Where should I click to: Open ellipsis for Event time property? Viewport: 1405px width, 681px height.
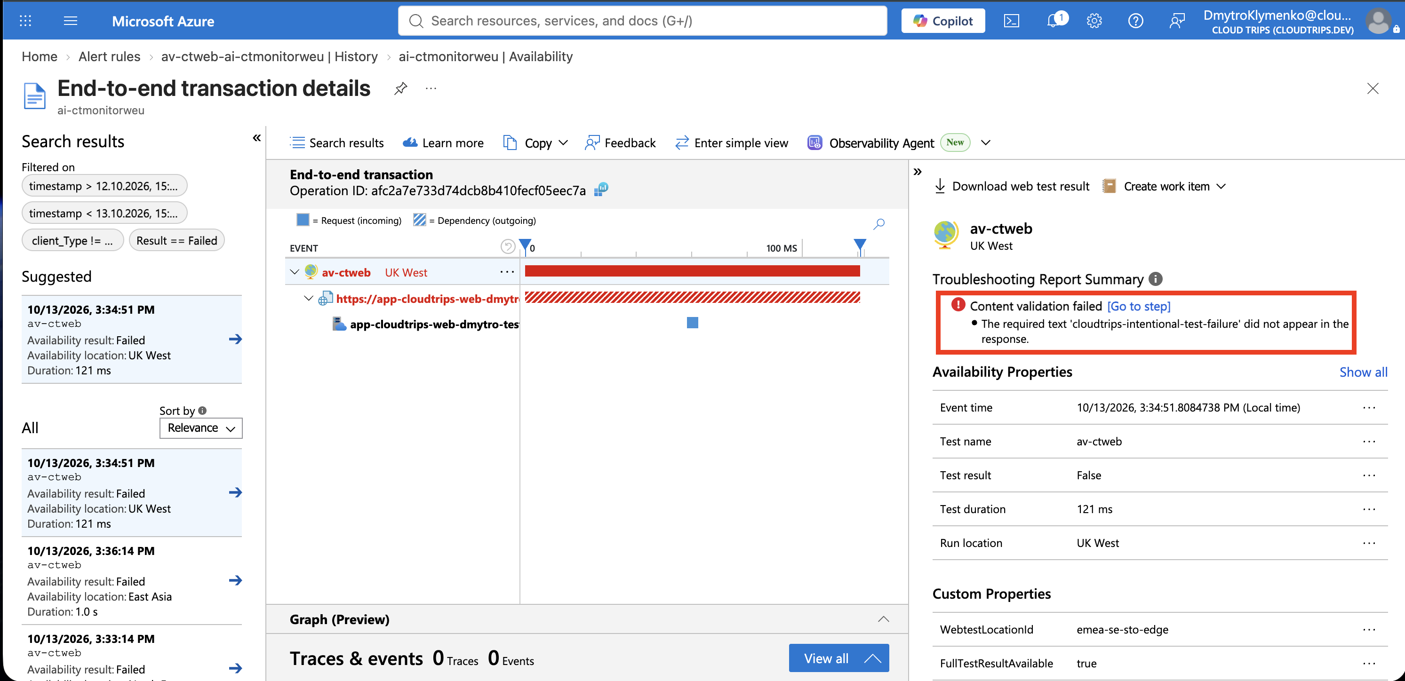(1369, 408)
